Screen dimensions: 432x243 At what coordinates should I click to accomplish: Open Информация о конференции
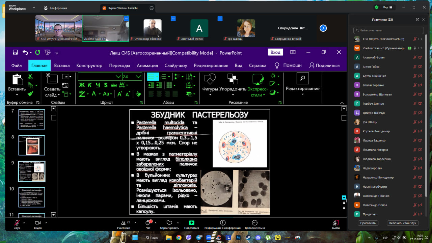[223, 223]
